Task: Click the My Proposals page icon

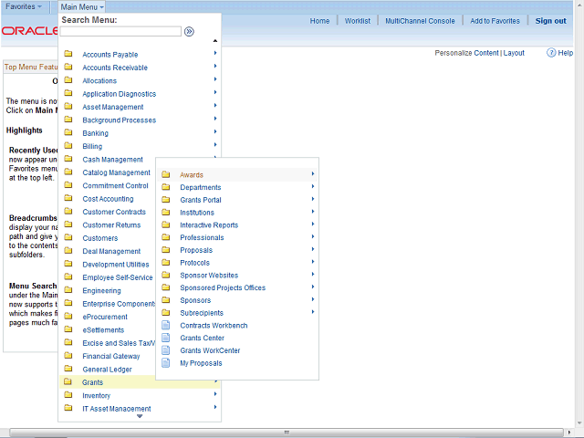Action: tap(165, 363)
